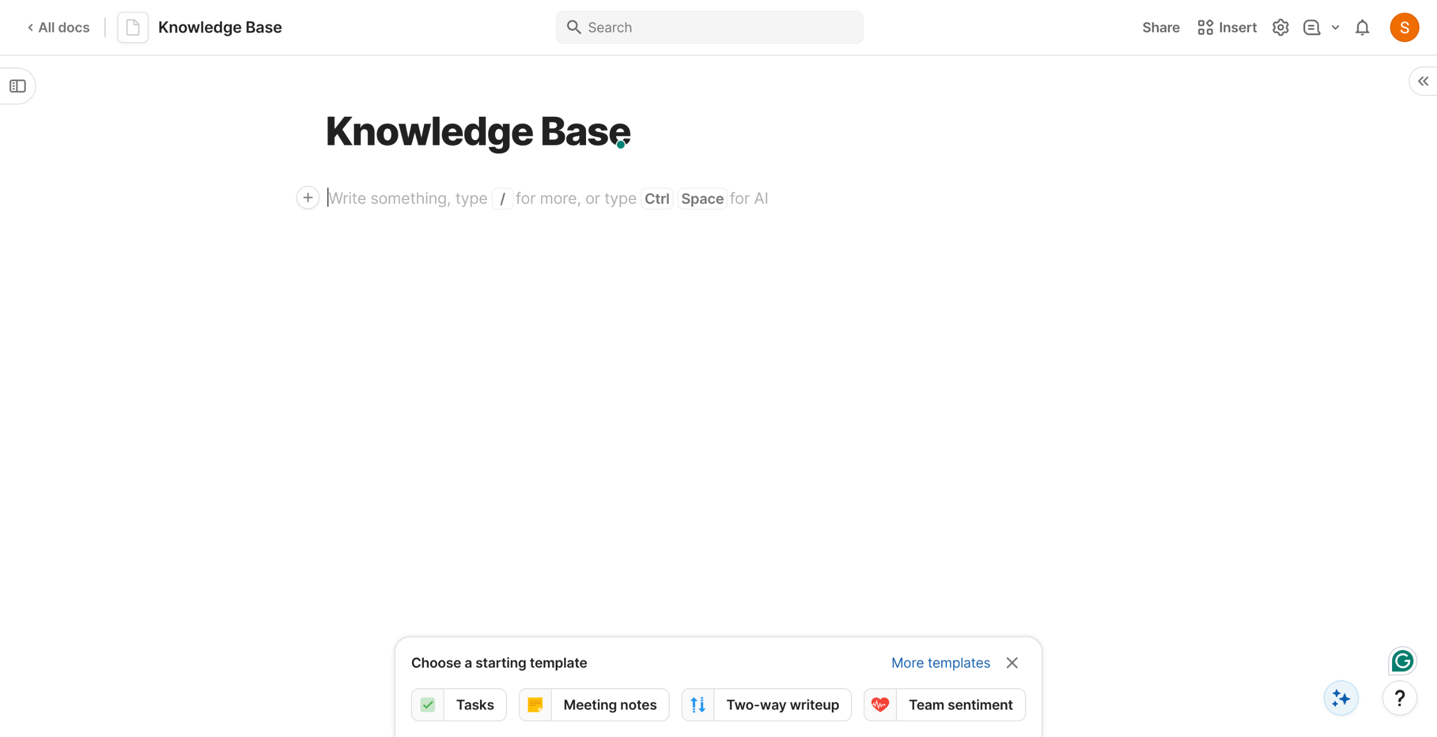Viewport: 1437px width, 737px height.
Task: Click into the Search field
Action: click(710, 28)
